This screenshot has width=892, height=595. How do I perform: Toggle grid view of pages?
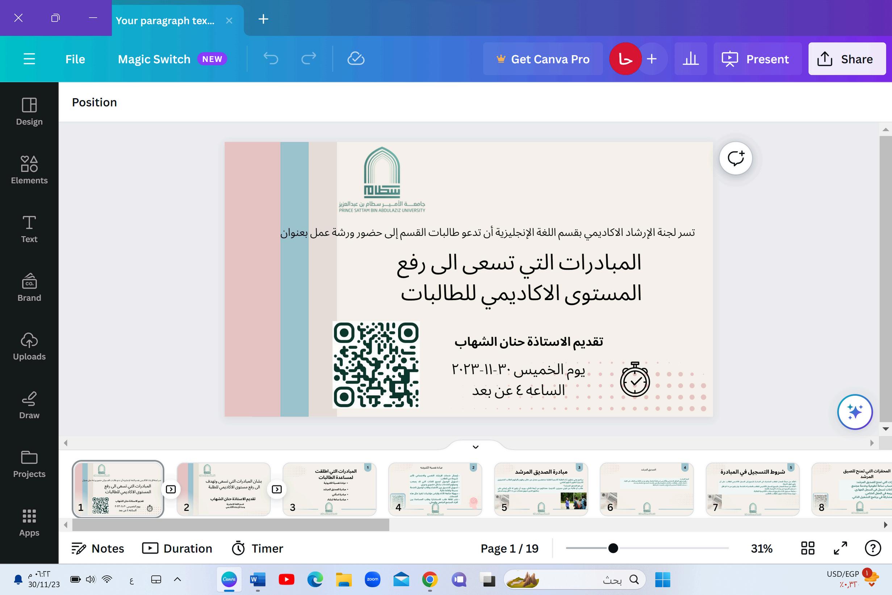(807, 548)
